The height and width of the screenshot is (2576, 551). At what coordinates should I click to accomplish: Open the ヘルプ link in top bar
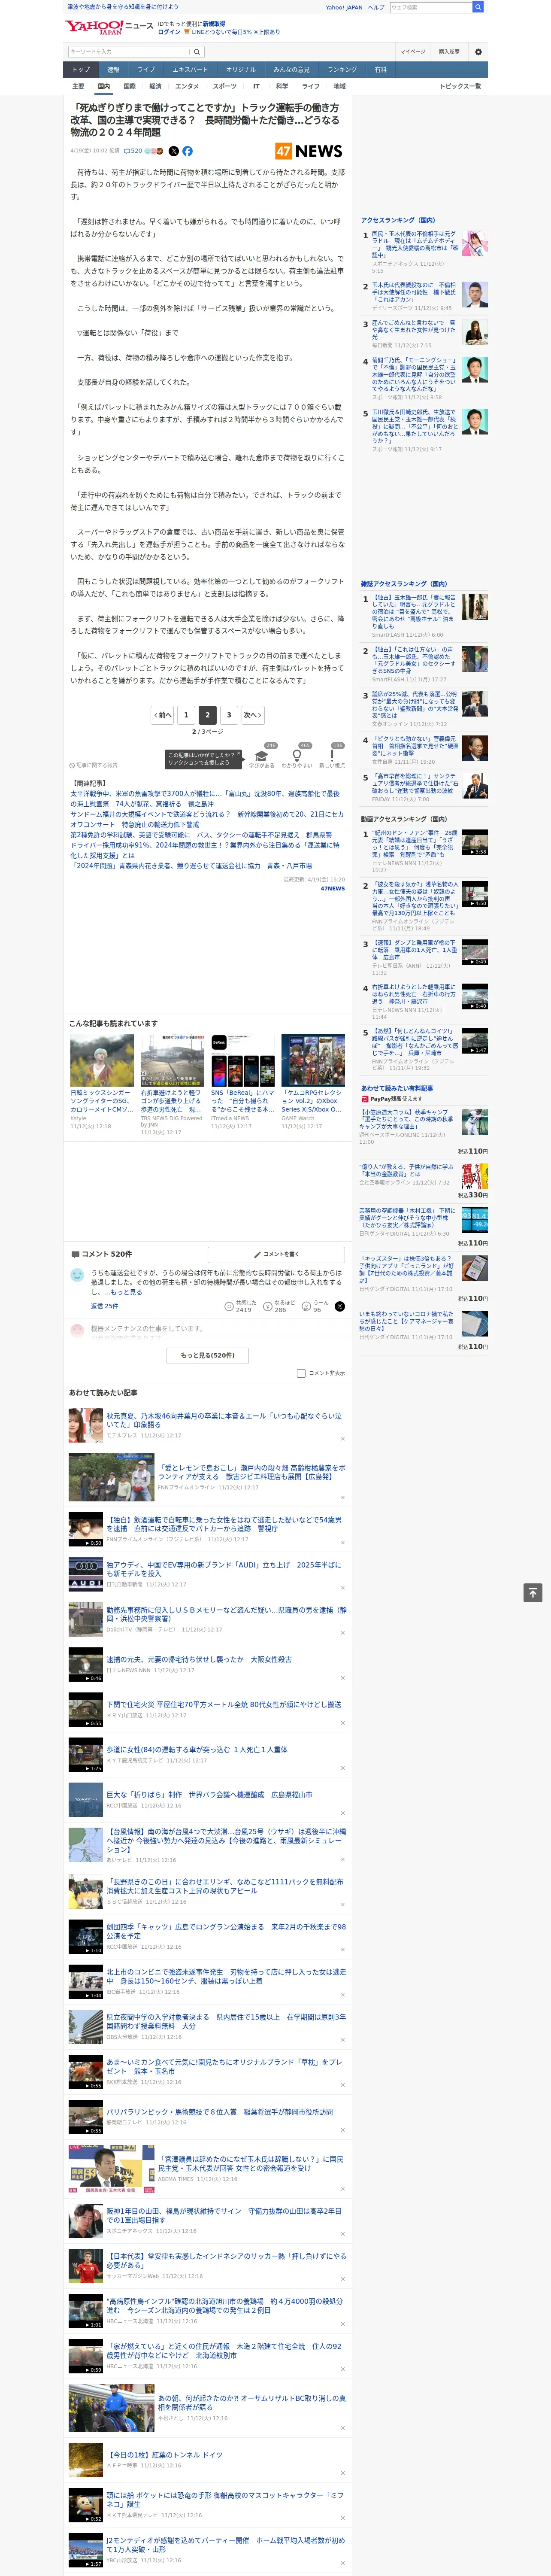coord(375,7)
